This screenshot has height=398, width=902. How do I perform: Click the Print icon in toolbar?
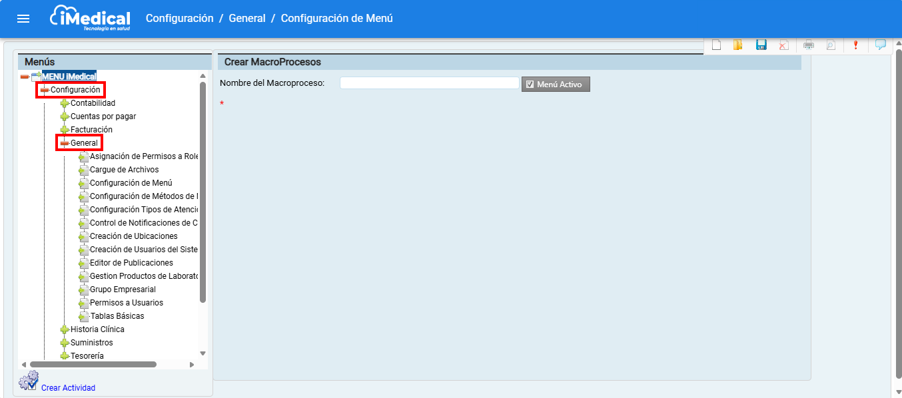coord(809,45)
